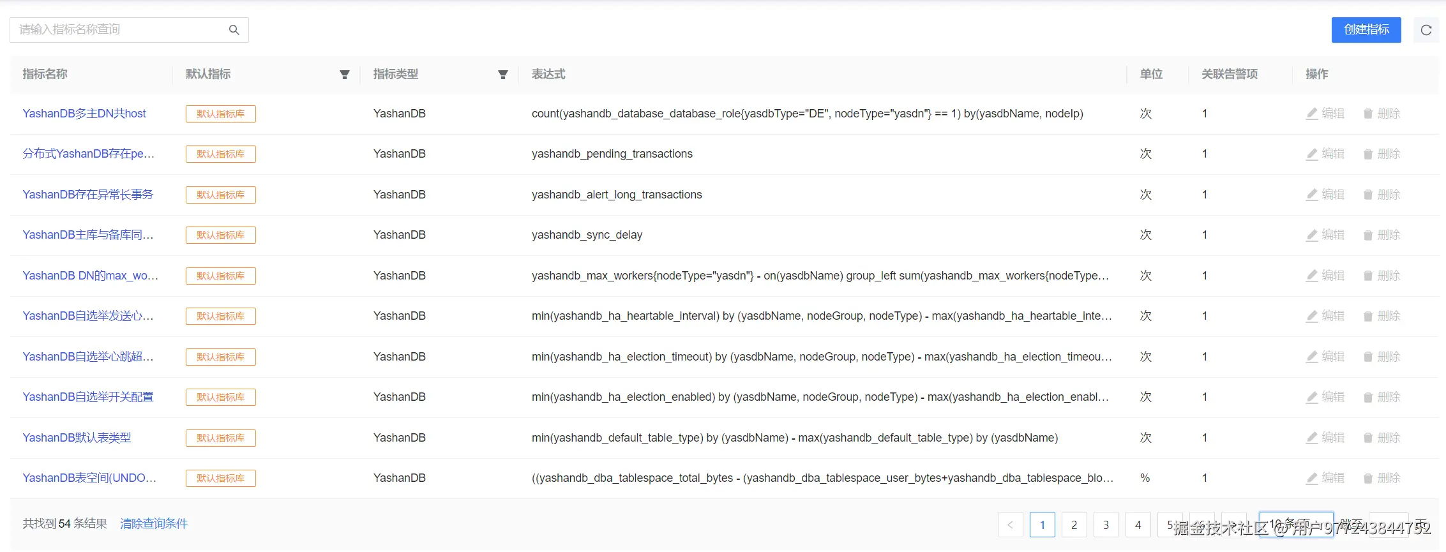Go to page 4
Image resolution: width=1446 pixels, height=552 pixels.
point(1138,525)
